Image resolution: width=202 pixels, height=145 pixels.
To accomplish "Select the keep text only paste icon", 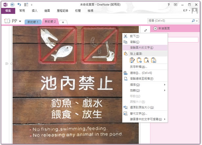I will (146, 60).
